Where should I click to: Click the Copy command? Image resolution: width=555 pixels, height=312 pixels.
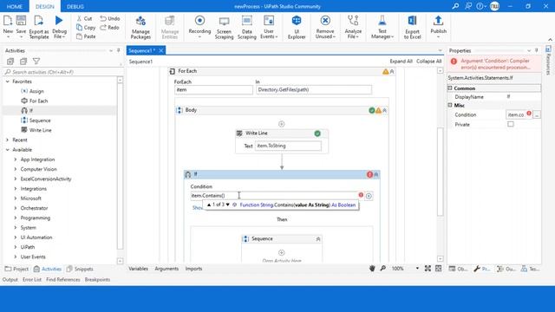(x=86, y=27)
